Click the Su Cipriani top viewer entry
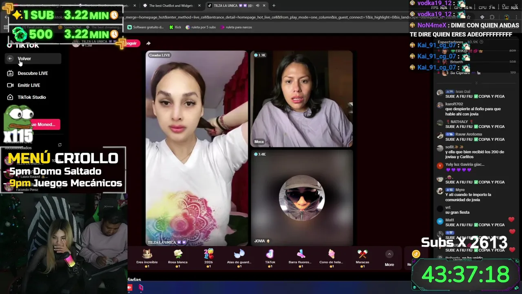This screenshot has height=294, width=522. pos(460,73)
